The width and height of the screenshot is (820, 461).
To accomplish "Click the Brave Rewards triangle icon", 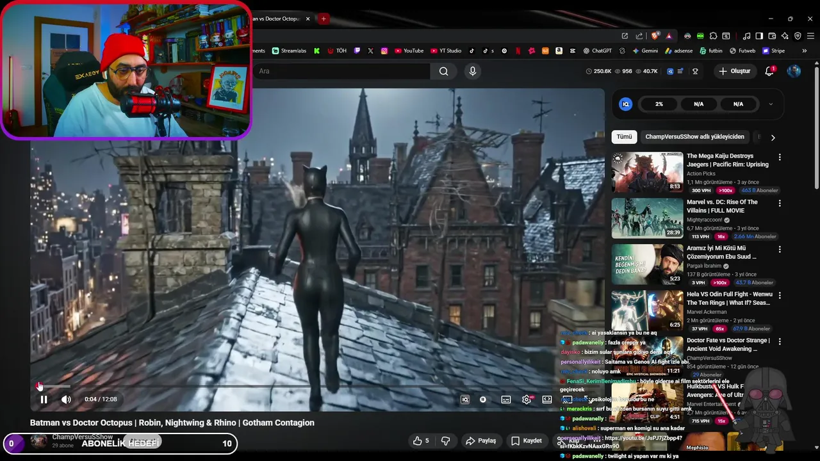I will pos(669,36).
